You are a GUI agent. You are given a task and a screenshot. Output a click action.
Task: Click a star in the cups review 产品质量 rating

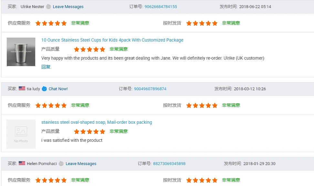tap(89, 49)
